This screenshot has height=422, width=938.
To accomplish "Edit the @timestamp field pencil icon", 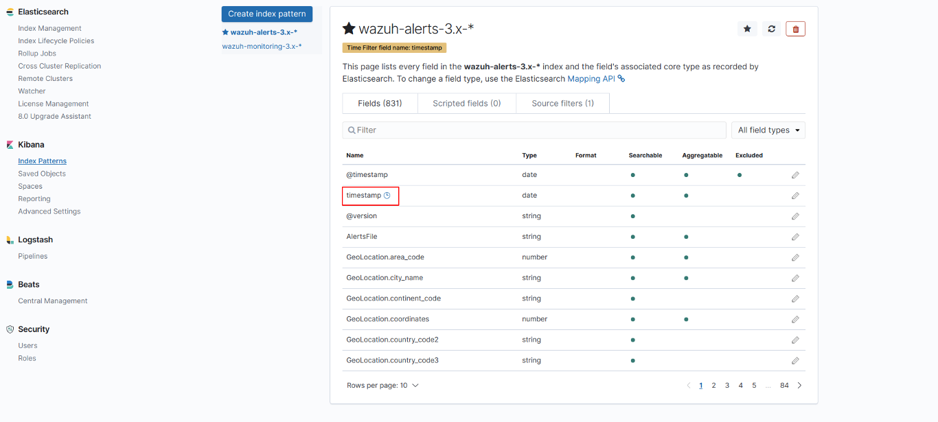I will [x=795, y=175].
